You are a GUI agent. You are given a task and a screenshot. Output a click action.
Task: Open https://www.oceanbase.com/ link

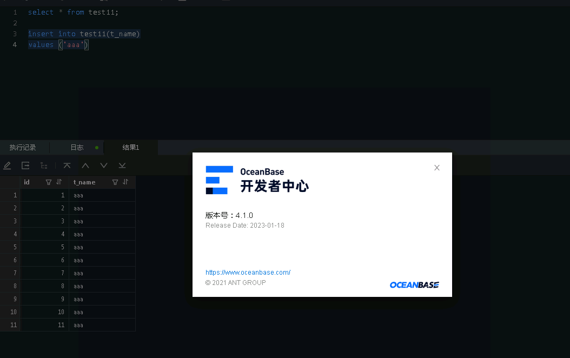[x=248, y=272]
